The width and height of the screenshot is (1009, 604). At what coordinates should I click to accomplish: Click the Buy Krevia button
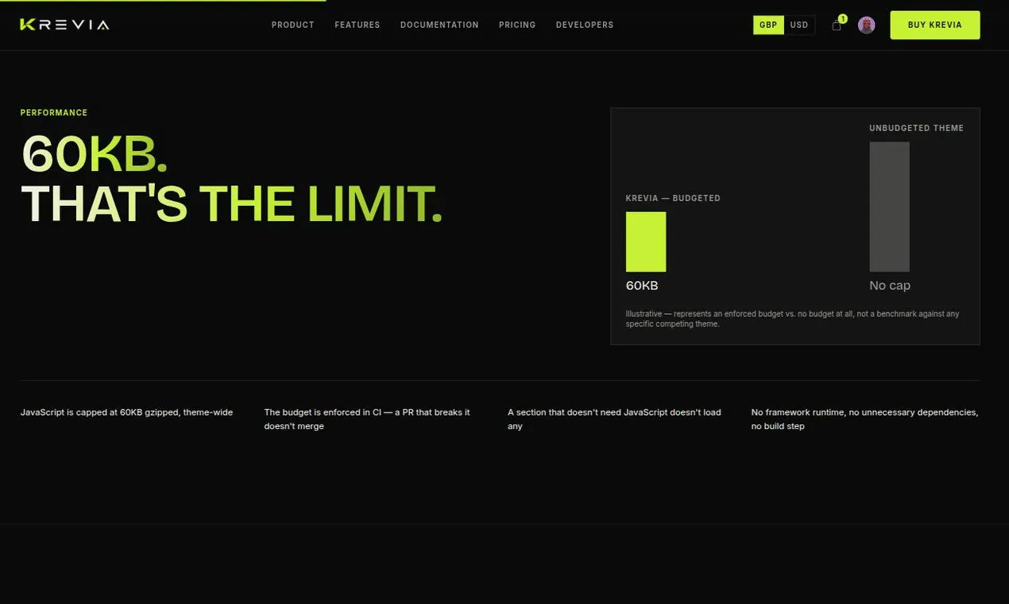pos(935,25)
